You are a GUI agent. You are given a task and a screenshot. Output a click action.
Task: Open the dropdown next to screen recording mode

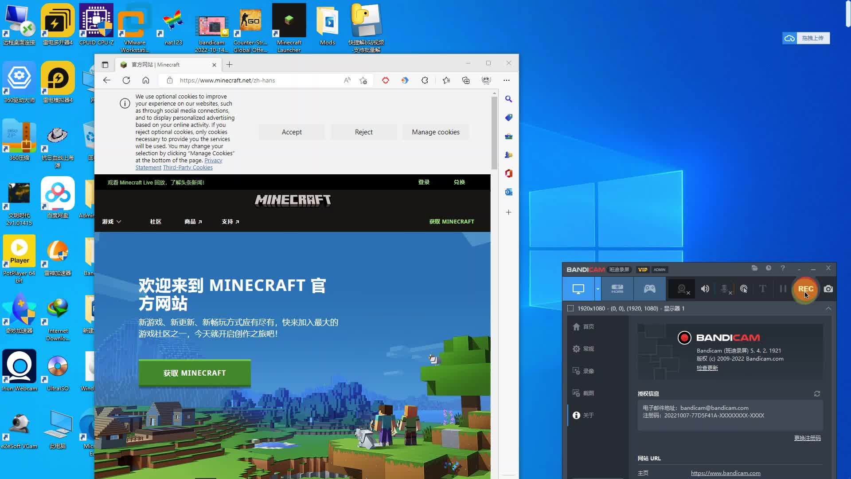point(597,289)
